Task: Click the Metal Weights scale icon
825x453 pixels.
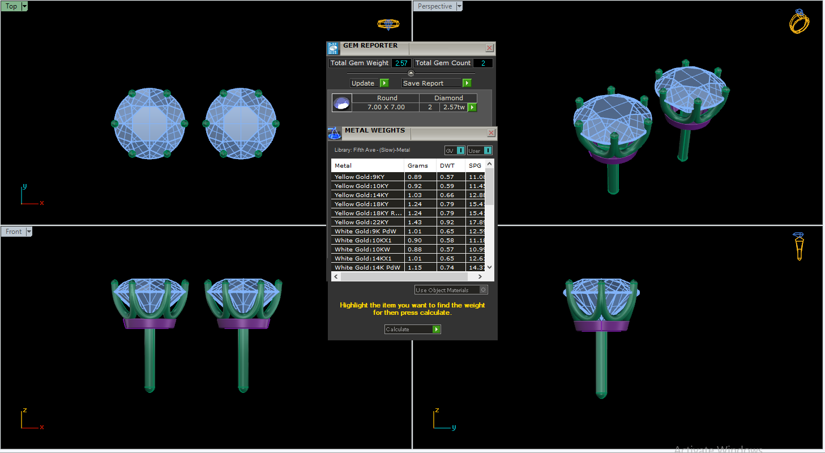Action: coord(334,133)
